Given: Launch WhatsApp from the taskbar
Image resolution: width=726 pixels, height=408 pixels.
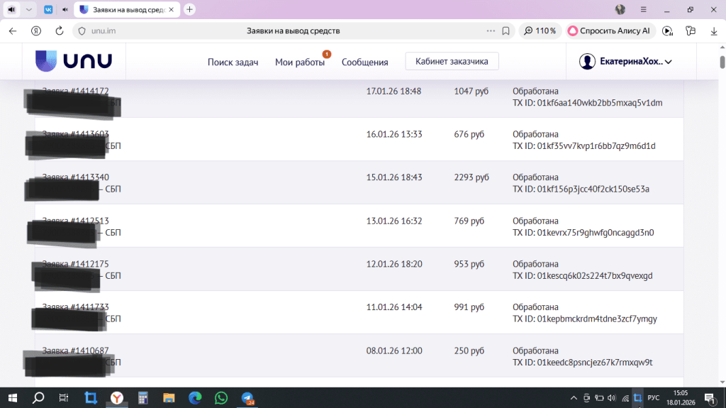Looking at the screenshot, I should pyautogui.click(x=221, y=397).
